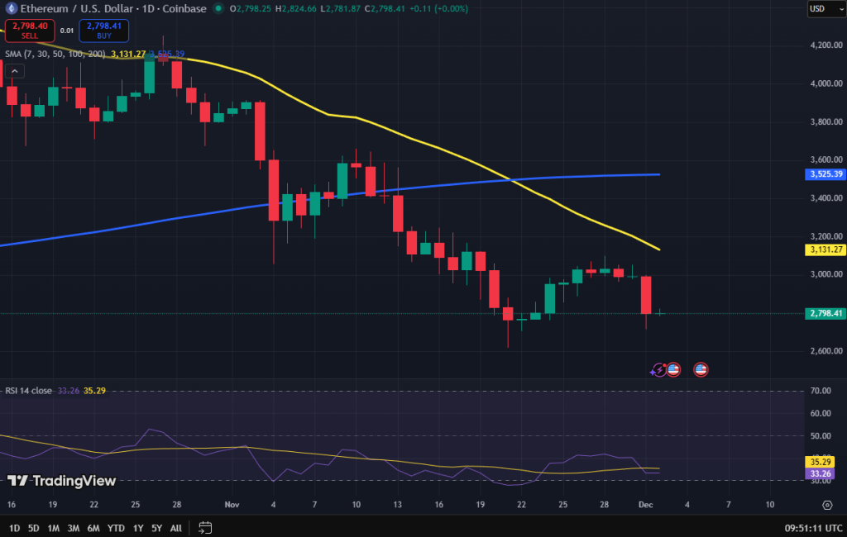This screenshot has height=537, width=847.
Task: Click the 09:51:11 UTC time display
Action: tap(815, 527)
